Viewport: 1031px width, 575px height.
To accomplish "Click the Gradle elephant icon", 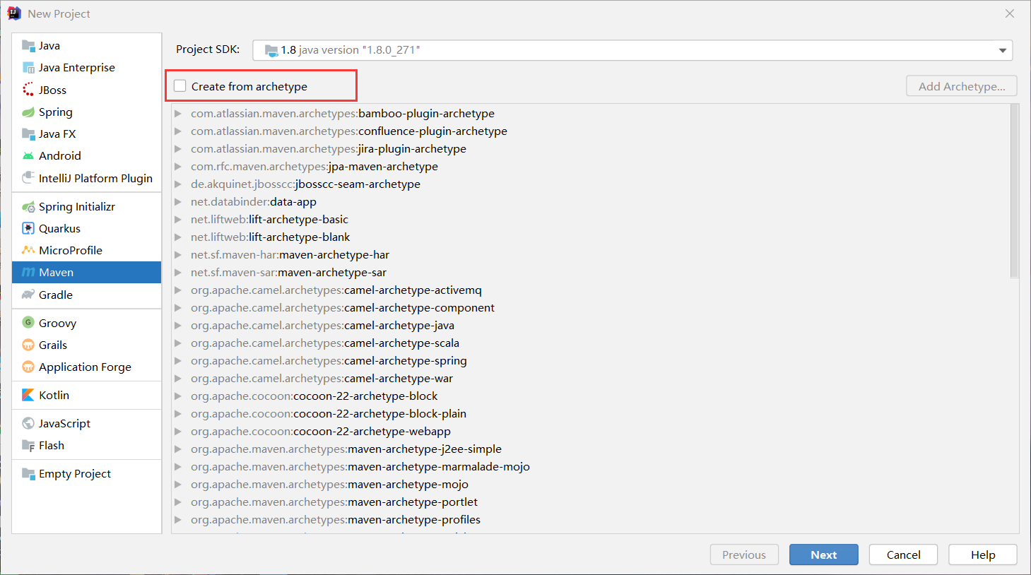I will (x=28, y=295).
